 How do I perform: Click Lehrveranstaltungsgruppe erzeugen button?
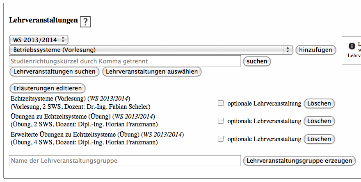coord(299,161)
